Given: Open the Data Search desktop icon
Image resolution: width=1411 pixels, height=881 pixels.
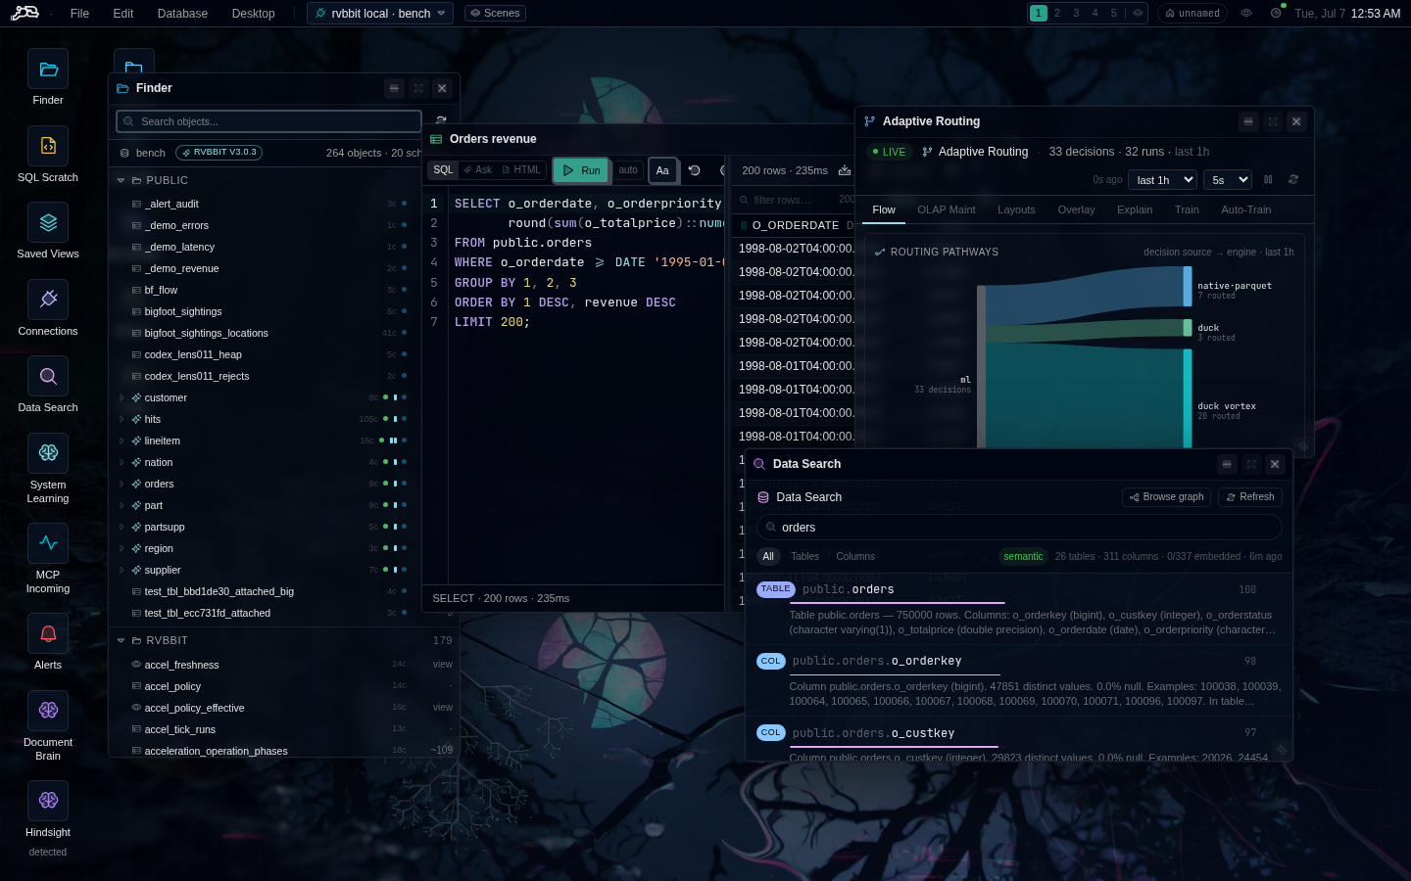Looking at the screenshot, I should tap(48, 376).
